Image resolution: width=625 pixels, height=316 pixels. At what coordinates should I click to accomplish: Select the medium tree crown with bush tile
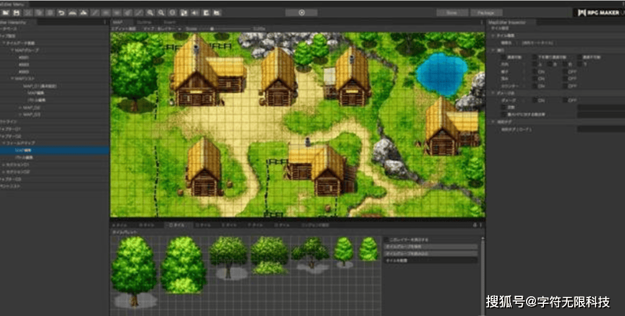coord(269,255)
